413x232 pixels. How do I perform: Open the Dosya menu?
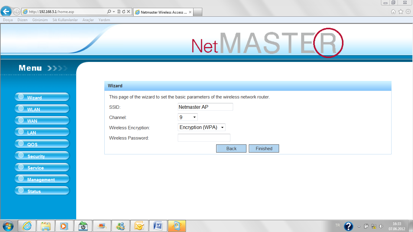pos(8,20)
